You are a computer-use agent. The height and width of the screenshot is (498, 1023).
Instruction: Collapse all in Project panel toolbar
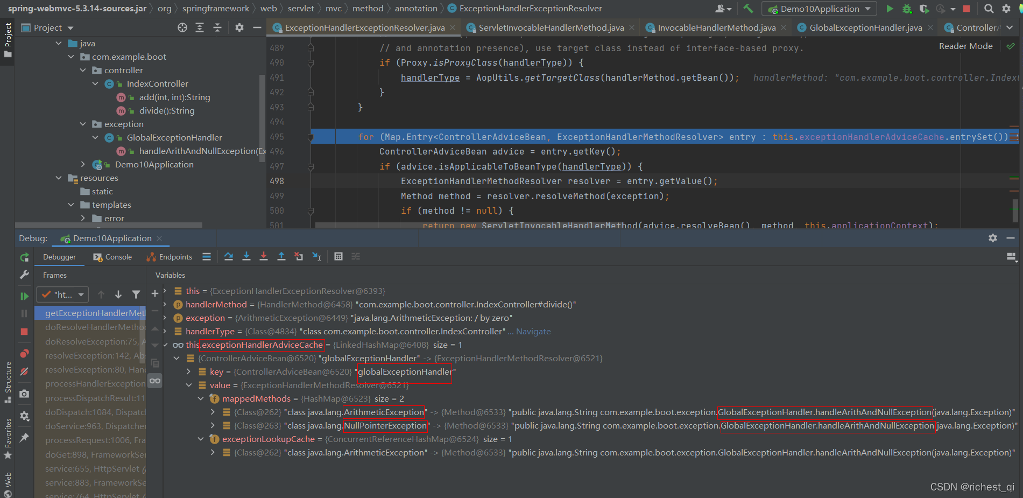[x=217, y=27]
